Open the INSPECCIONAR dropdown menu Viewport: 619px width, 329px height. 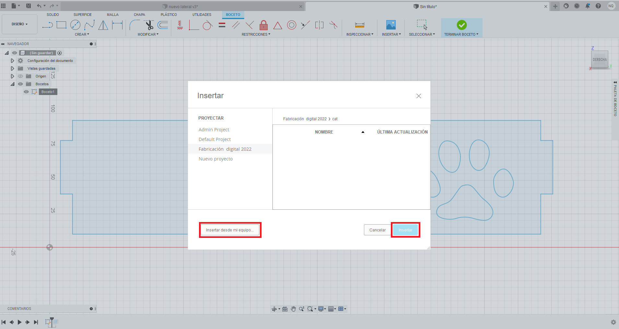coord(360,34)
